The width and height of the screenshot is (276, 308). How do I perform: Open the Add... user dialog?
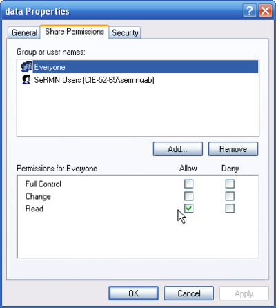[x=178, y=149]
